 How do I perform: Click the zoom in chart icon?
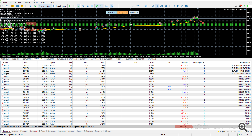point(83,6)
